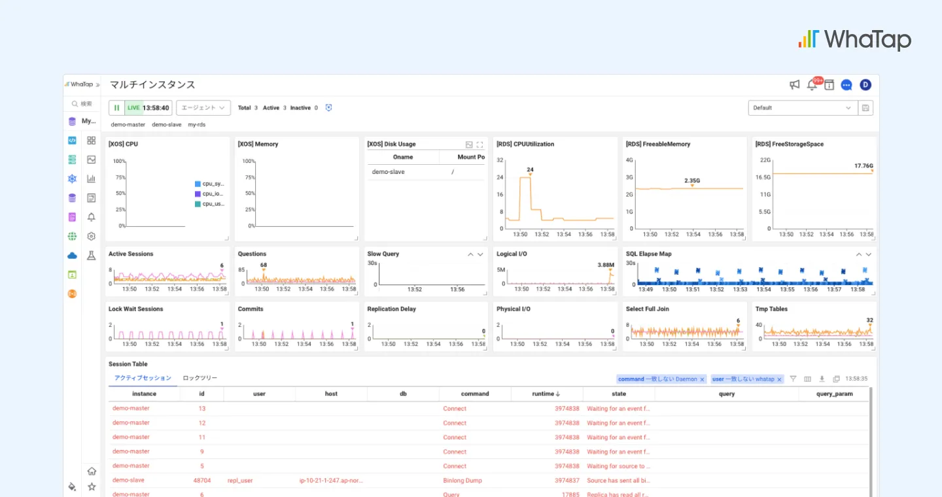Open the D user profile avatar
Viewport: 942px width, 497px height.
(865, 84)
